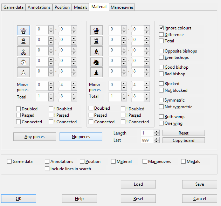Click the Any pieces button
Viewport: 221px width, 206px height.
pos(35,137)
